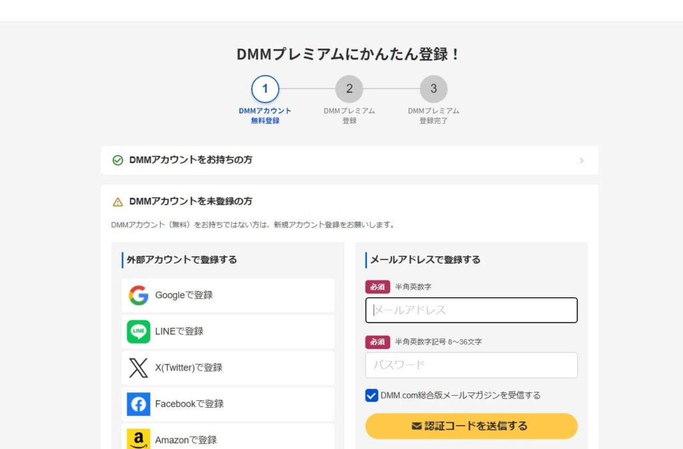The image size is (683, 449).
Task: Click the DMM.com総合版メールマガジンを受信する label
Action: click(460, 396)
